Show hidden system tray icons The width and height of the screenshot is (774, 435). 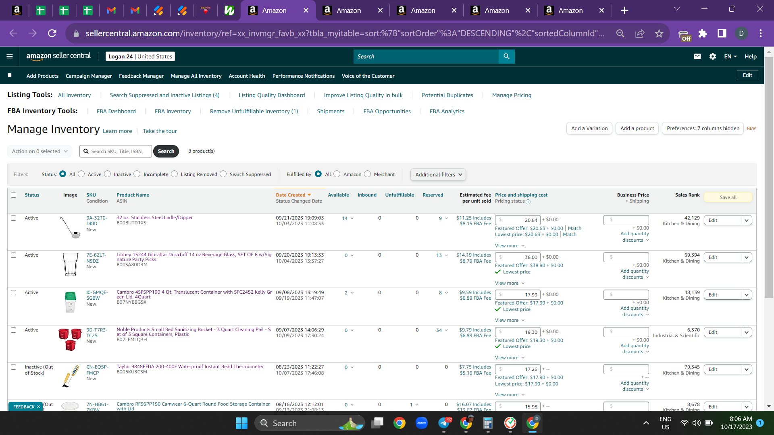click(x=646, y=423)
